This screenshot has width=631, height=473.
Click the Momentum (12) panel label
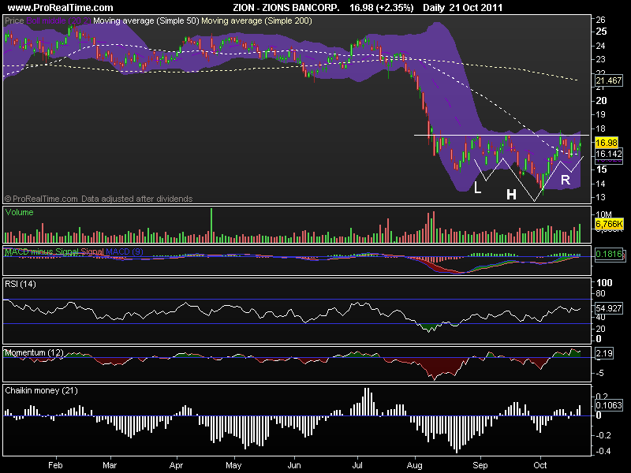34,352
